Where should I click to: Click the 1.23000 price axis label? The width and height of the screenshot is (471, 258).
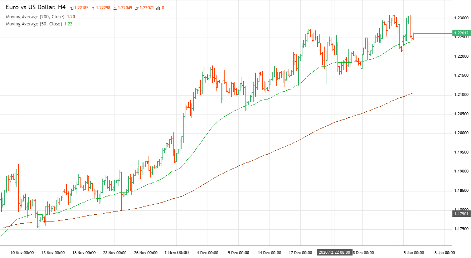pos(461,18)
